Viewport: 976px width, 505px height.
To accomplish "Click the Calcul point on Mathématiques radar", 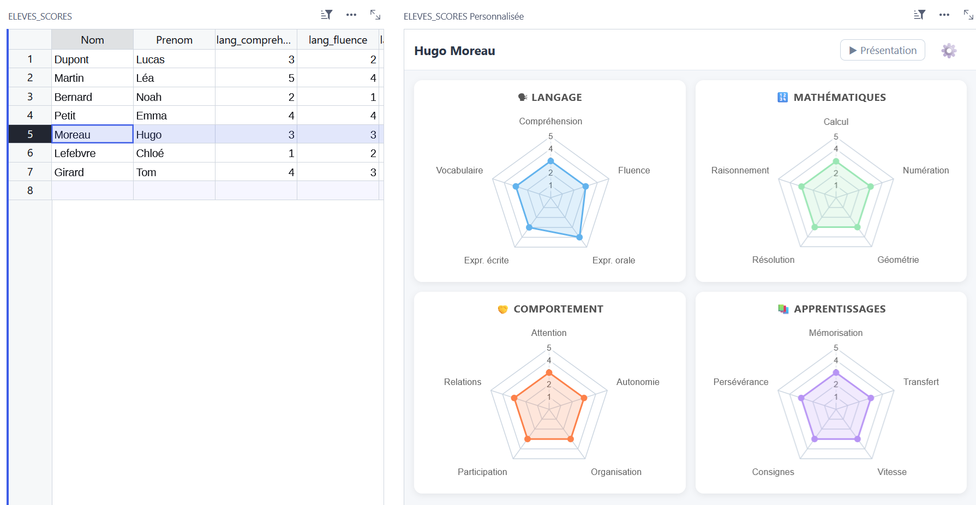I will click(836, 161).
